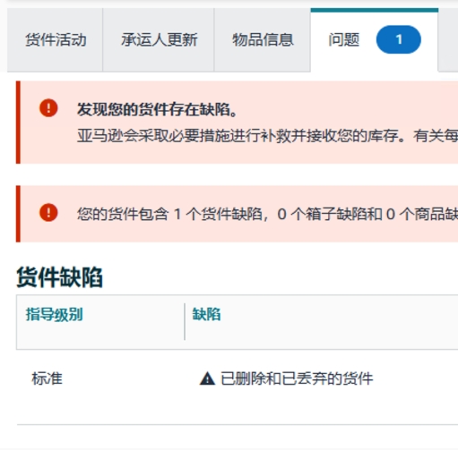Click the 缺陷 column header
The height and width of the screenshot is (450, 458).
click(x=206, y=314)
